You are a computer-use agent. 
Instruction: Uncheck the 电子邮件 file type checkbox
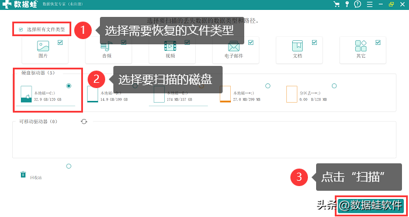pos(251,43)
